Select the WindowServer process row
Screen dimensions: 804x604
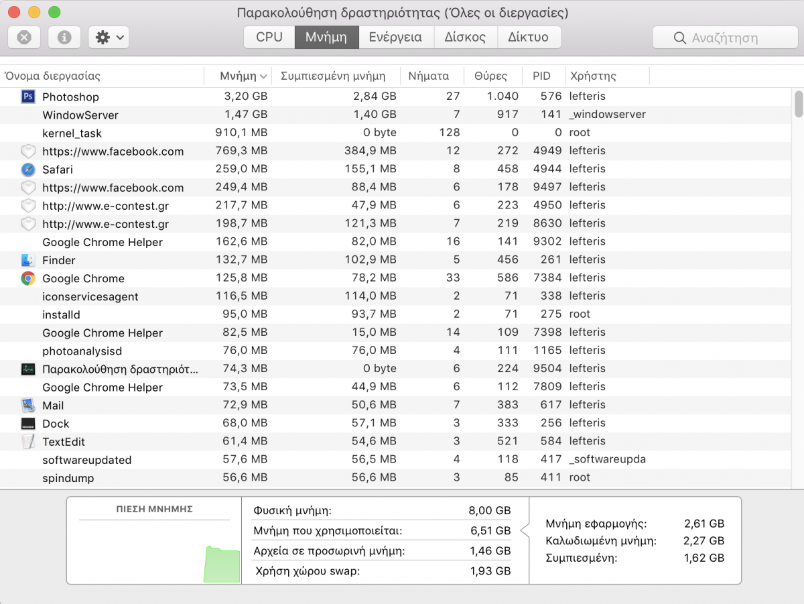tap(395, 115)
